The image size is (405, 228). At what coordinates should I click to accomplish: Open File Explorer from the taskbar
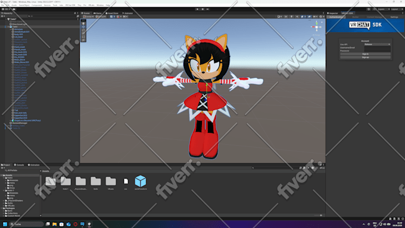coord(55,224)
